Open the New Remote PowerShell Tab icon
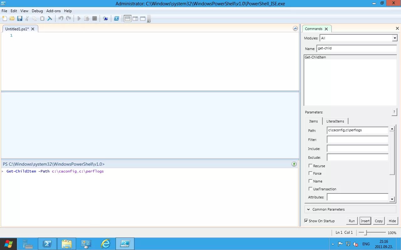Viewport: 401px width, 250px height. point(106,18)
